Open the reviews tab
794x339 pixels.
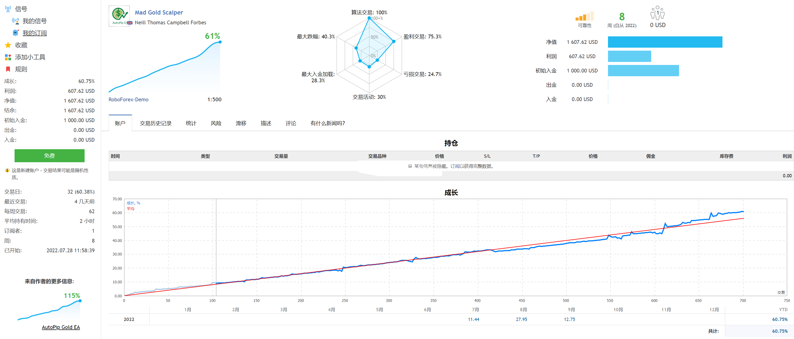(x=290, y=123)
